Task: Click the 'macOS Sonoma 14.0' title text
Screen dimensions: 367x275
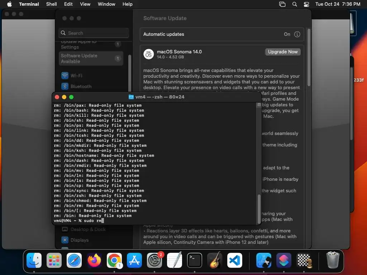Action: tap(179, 52)
